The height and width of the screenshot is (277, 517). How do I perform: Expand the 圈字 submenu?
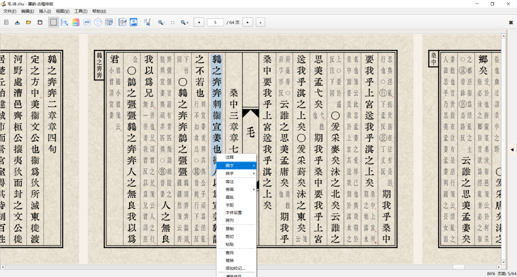pos(236,166)
